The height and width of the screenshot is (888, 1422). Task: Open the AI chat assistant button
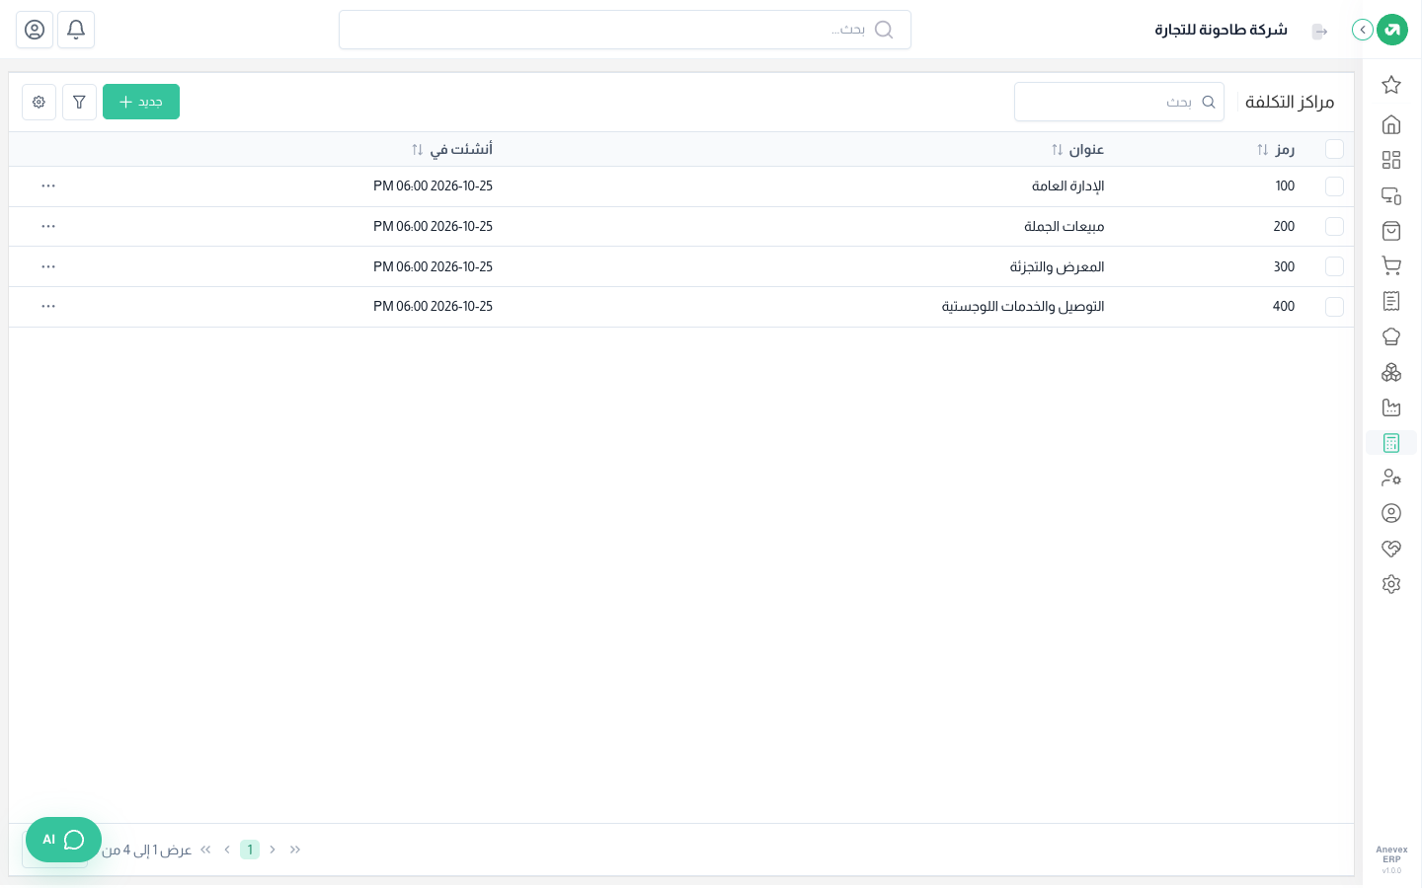[x=63, y=840]
